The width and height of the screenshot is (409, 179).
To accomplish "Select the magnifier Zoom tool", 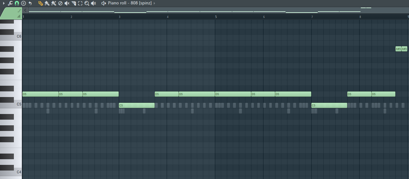I will [x=87, y=3].
